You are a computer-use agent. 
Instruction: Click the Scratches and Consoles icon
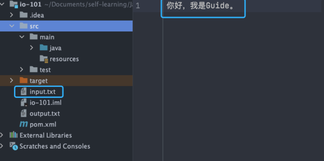(x=14, y=146)
